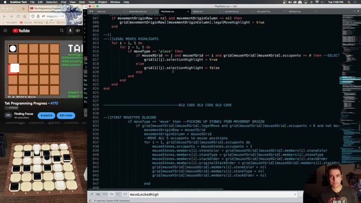Close the PlayState.lua tab
This screenshot has height=203, width=361.
188,11
